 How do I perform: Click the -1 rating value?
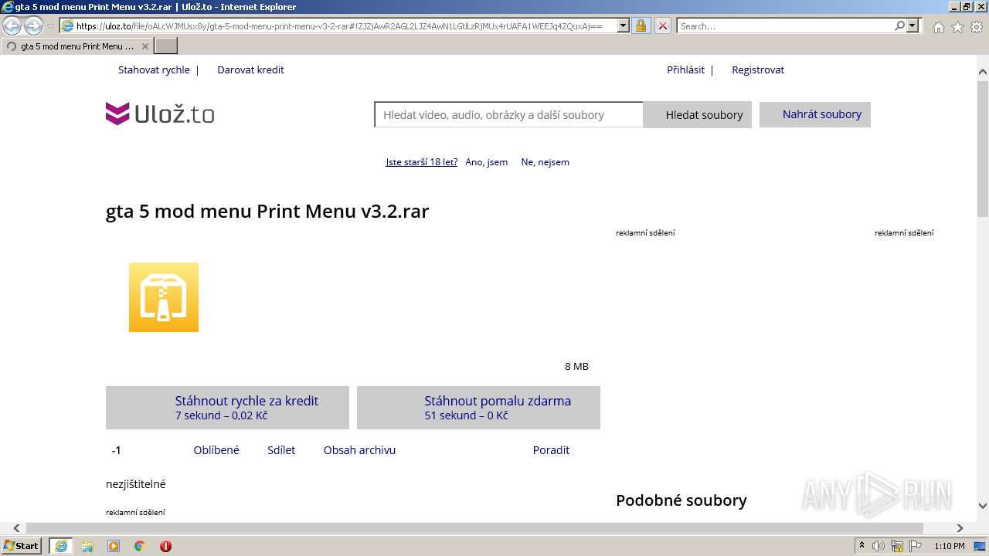tap(116, 450)
